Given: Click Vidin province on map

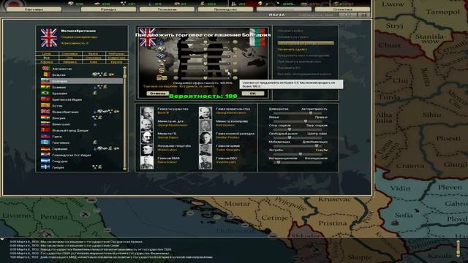Looking at the screenshot, I should pyautogui.click(x=400, y=188).
